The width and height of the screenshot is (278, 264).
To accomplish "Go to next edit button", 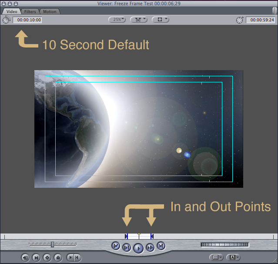I will pyautogui.click(x=161, y=246).
